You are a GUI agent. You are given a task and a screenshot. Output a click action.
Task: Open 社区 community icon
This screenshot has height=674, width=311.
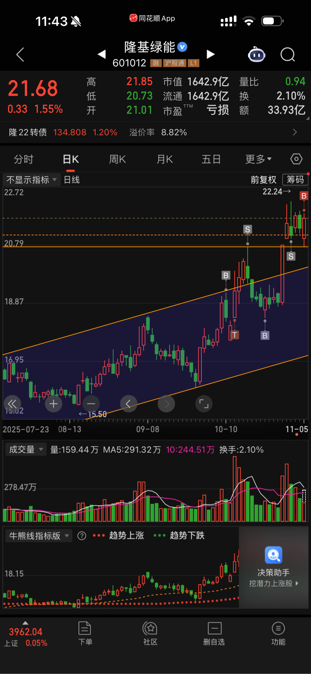point(150,628)
